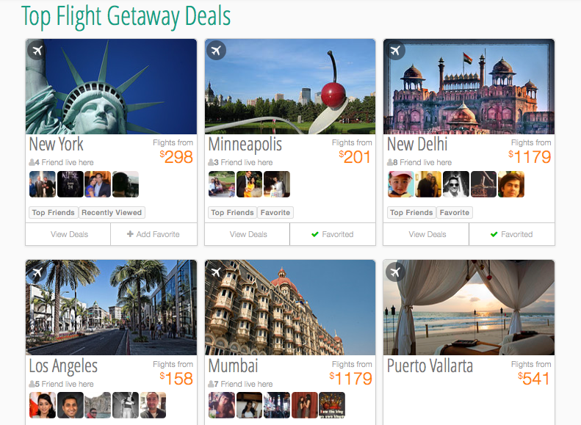Screen dimensions: 581x425
Task: Unfavorite Minneapolis via Favorited button
Action: (x=333, y=234)
